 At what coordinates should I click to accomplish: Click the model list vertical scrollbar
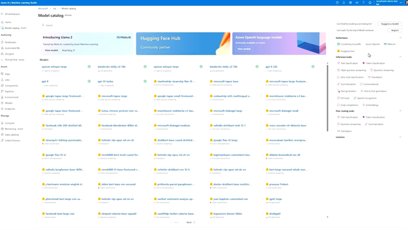pos(328,98)
